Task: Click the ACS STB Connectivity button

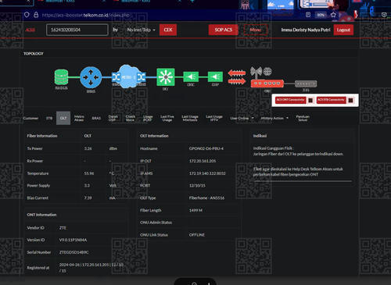Action: click(x=331, y=100)
